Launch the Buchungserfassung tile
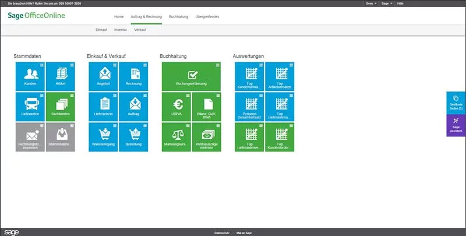The height and width of the screenshot is (236, 466). 192,76
